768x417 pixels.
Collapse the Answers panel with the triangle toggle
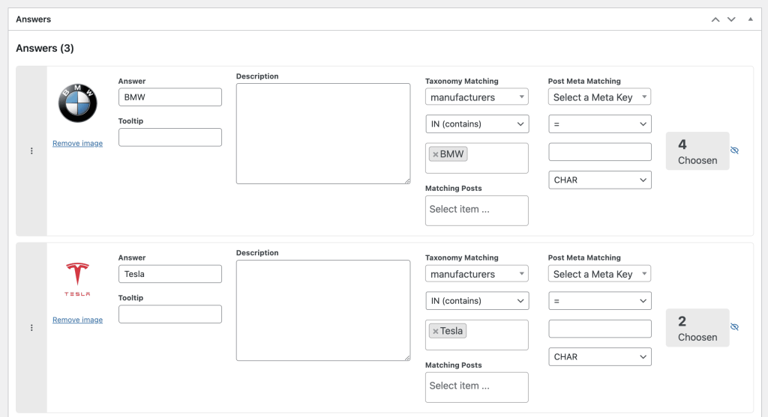point(751,19)
